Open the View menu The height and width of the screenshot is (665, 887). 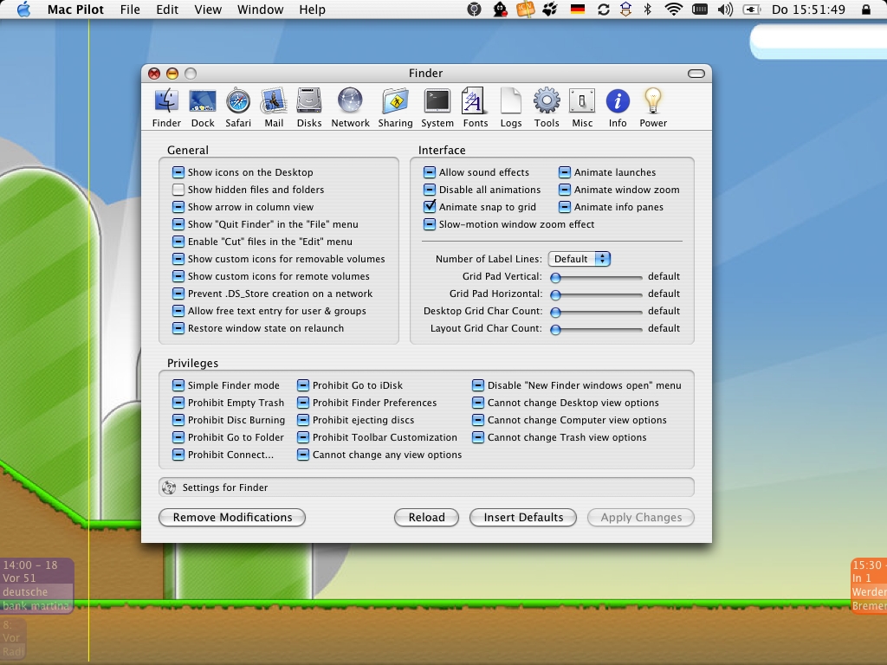tap(208, 9)
